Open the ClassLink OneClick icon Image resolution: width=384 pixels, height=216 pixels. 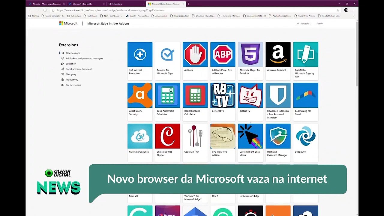[140, 136]
